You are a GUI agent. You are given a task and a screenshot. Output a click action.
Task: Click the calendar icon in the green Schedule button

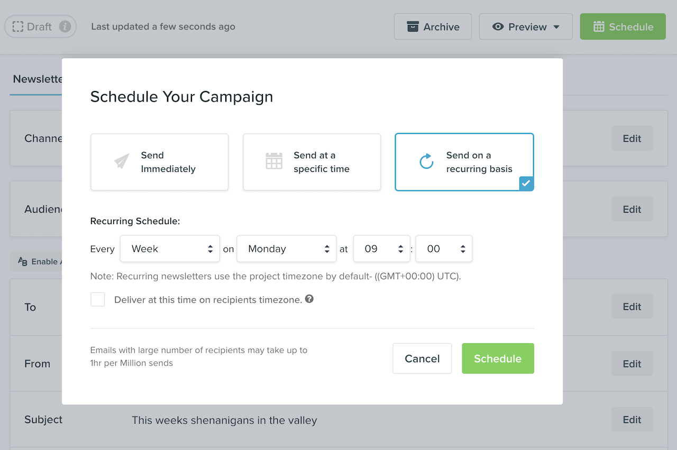tap(600, 26)
